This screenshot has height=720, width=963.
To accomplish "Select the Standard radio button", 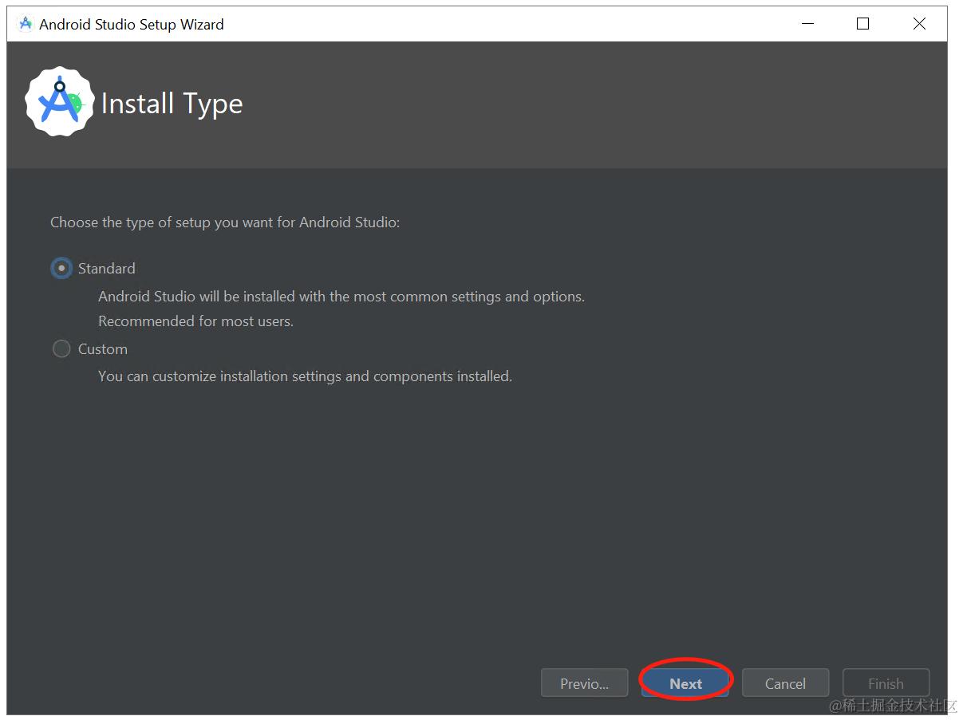I will point(61,269).
